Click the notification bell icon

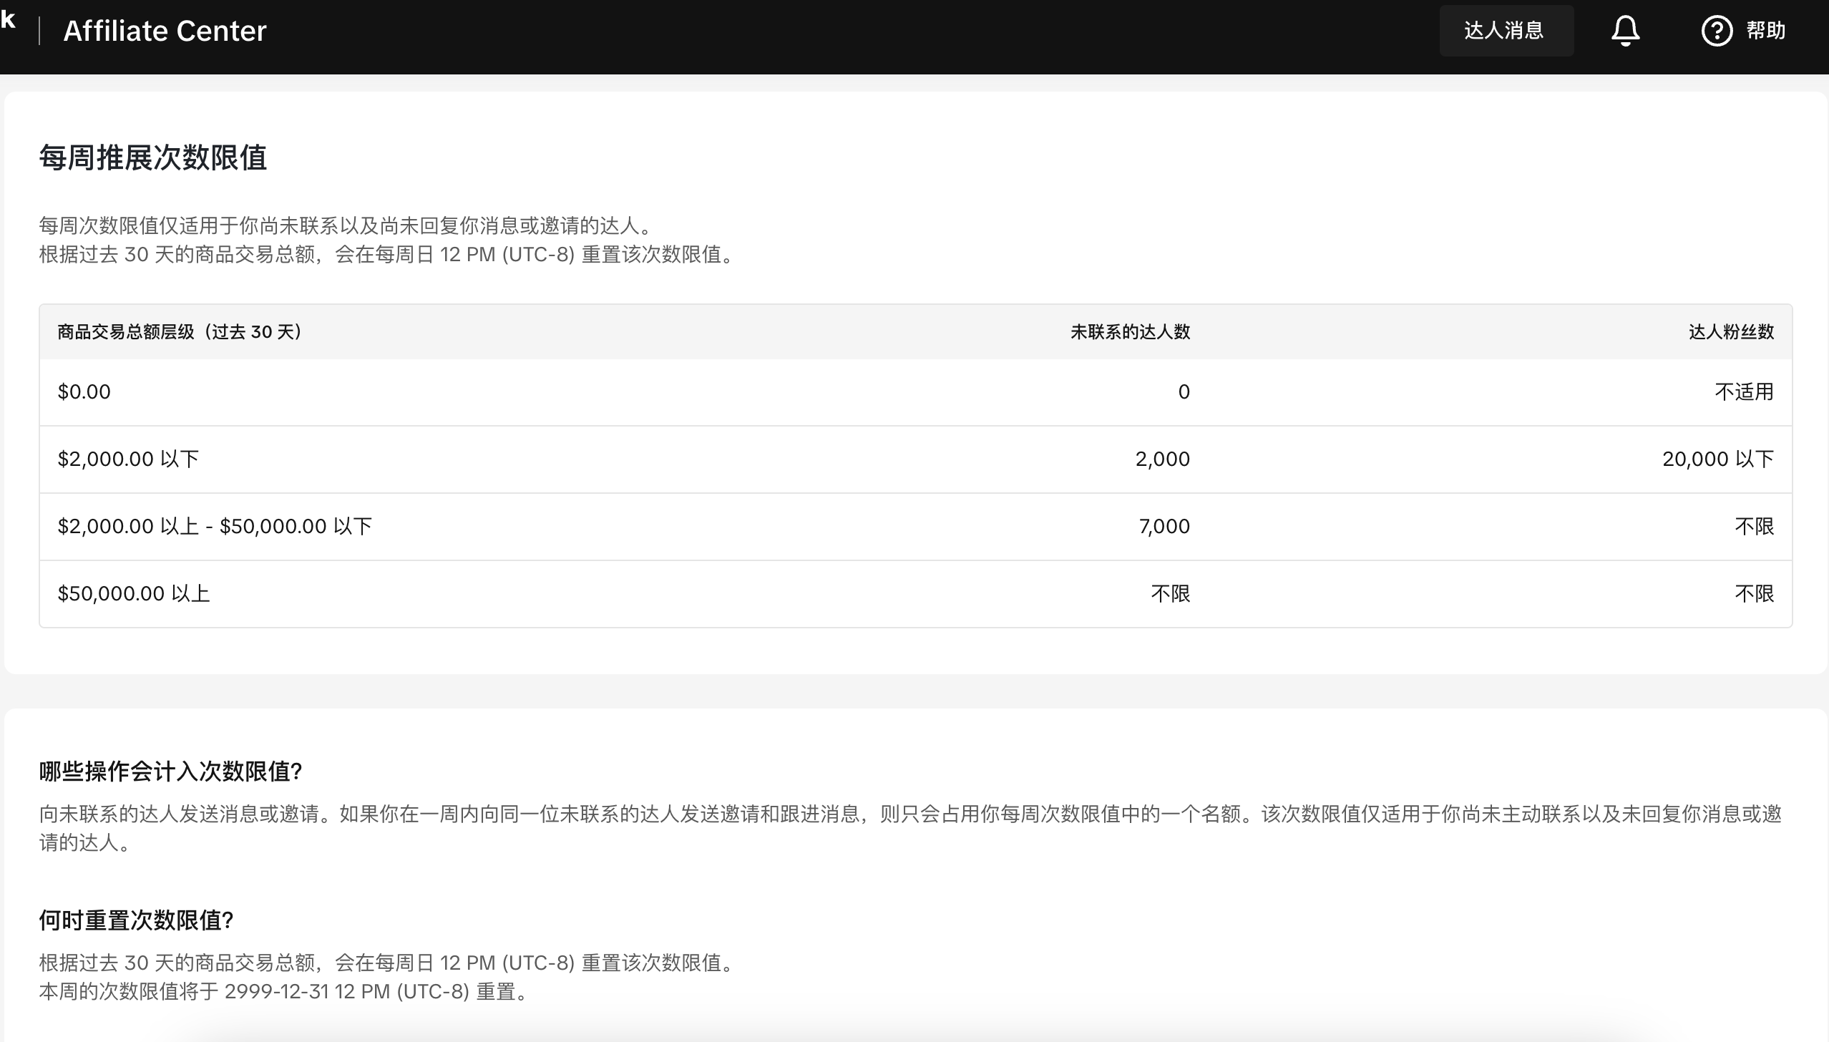pyautogui.click(x=1625, y=31)
